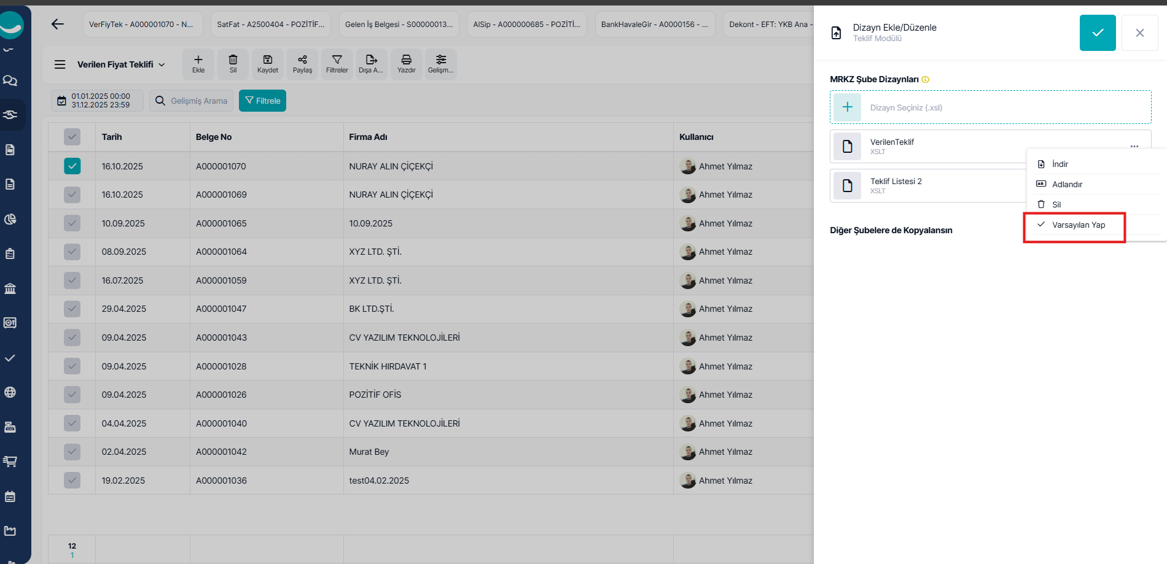
Task: Click the Yazdır printer icon
Action: (406, 64)
